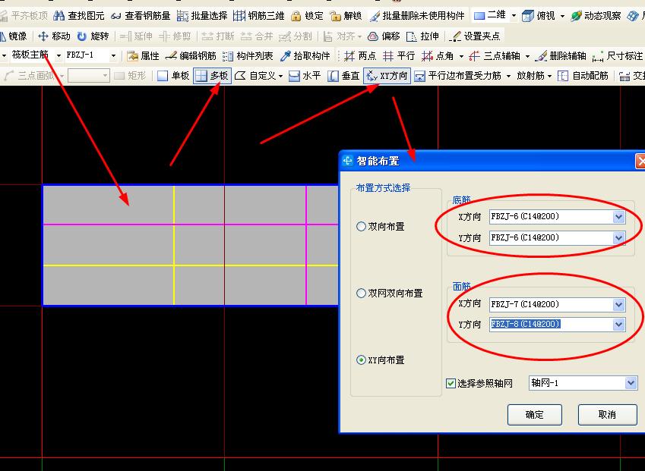Screen dimensions: 645x471
Task: Click 尺寸标注 dimension tool
Action: pos(618,56)
